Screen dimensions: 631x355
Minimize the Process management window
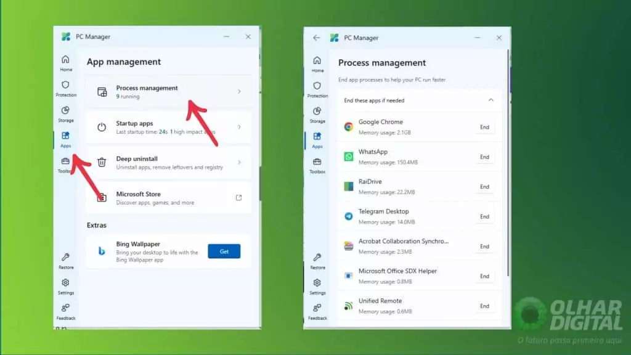pyautogui.click(x=478, y=38)
